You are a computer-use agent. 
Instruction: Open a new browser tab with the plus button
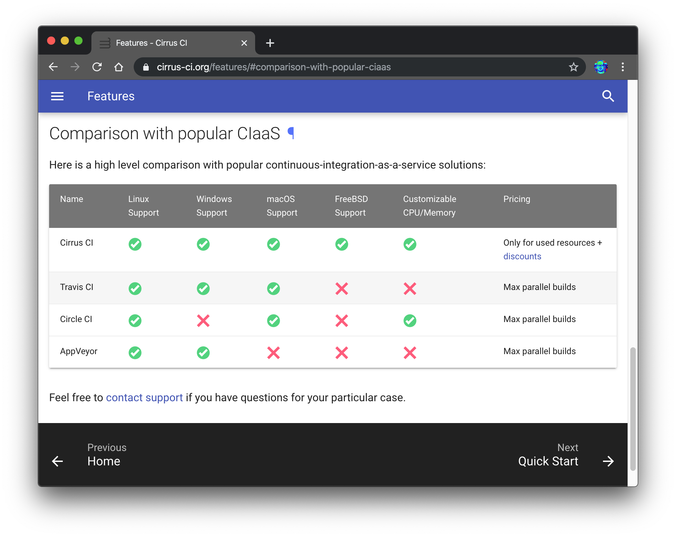(x=270, y=43)
